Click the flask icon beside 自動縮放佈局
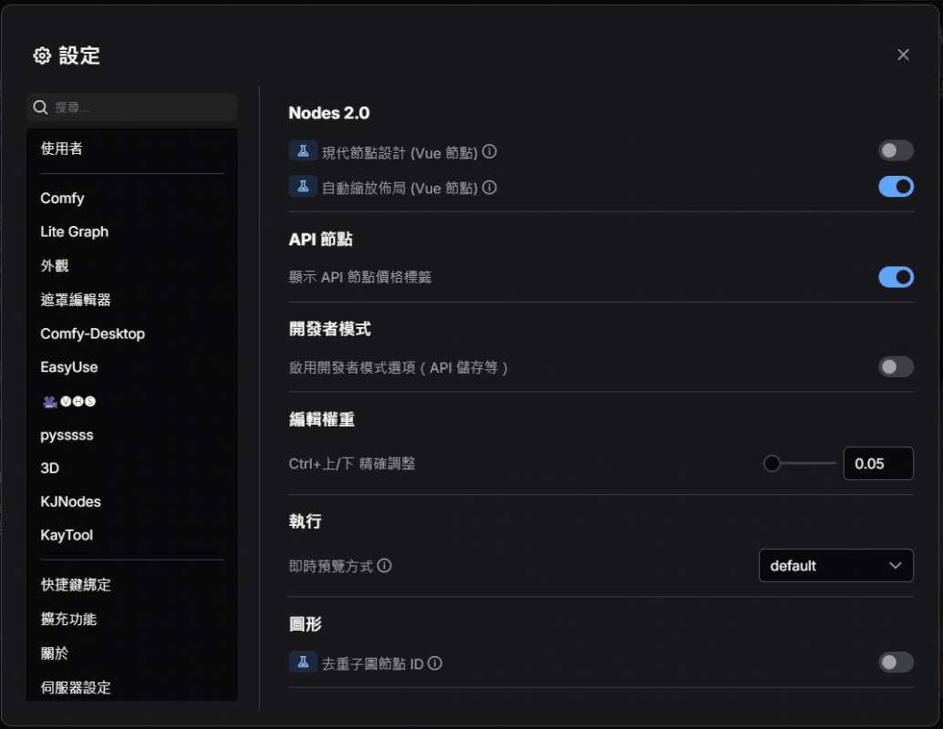Image resolution: width=943 pixels, height=729 pixels. click(303, 187)
